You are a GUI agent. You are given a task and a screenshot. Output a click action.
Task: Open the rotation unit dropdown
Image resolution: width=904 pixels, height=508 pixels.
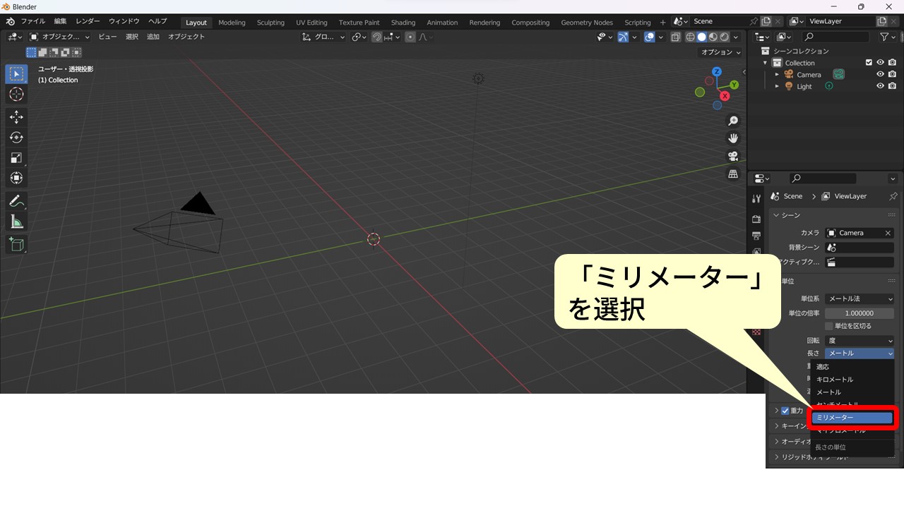click(860, 340)
